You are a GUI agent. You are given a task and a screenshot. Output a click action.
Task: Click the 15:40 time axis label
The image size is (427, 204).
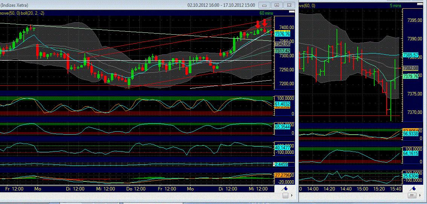click(396, 189)
